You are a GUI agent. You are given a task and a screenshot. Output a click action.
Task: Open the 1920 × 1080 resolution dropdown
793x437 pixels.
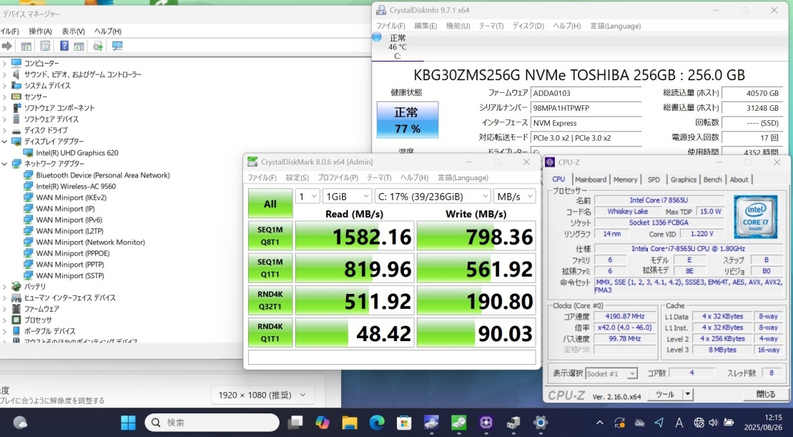pyautogui.click(x=262, y=395)
